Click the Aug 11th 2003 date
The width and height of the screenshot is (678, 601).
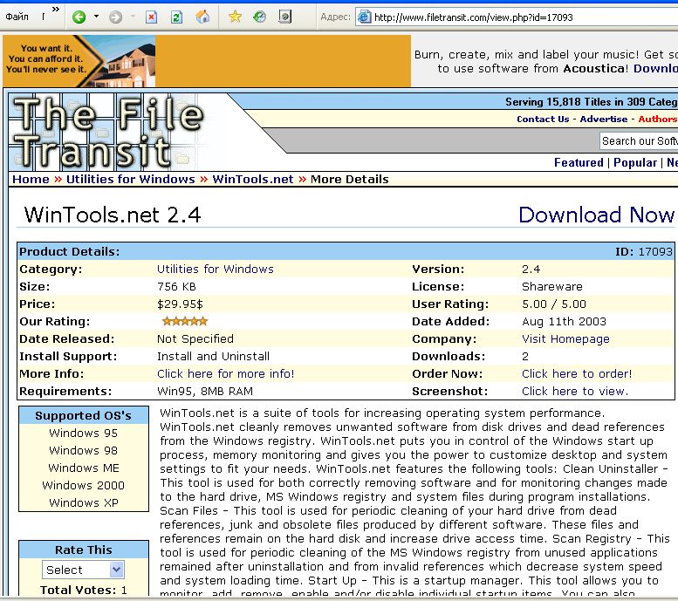click(x=564, y=321)
